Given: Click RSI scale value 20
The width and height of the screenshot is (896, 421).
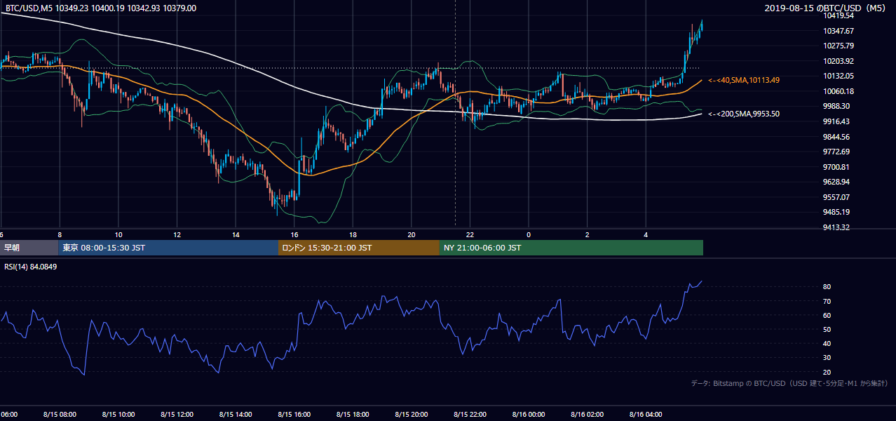Looking at the screenshot, I should pyautogui.click(x=827, y=372).
